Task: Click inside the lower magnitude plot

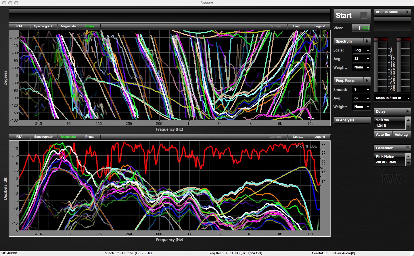Action: click(x=170, y=186)
